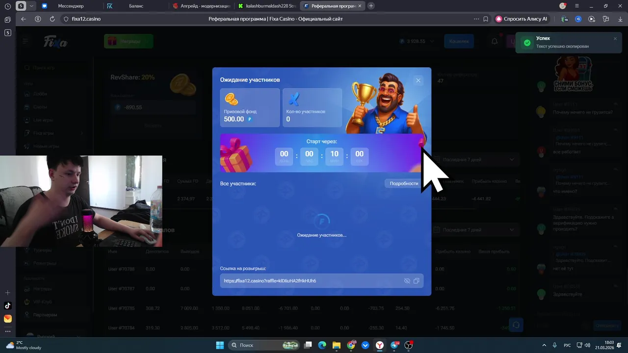Open the mail icon in browser sidebar

[7, 319]
